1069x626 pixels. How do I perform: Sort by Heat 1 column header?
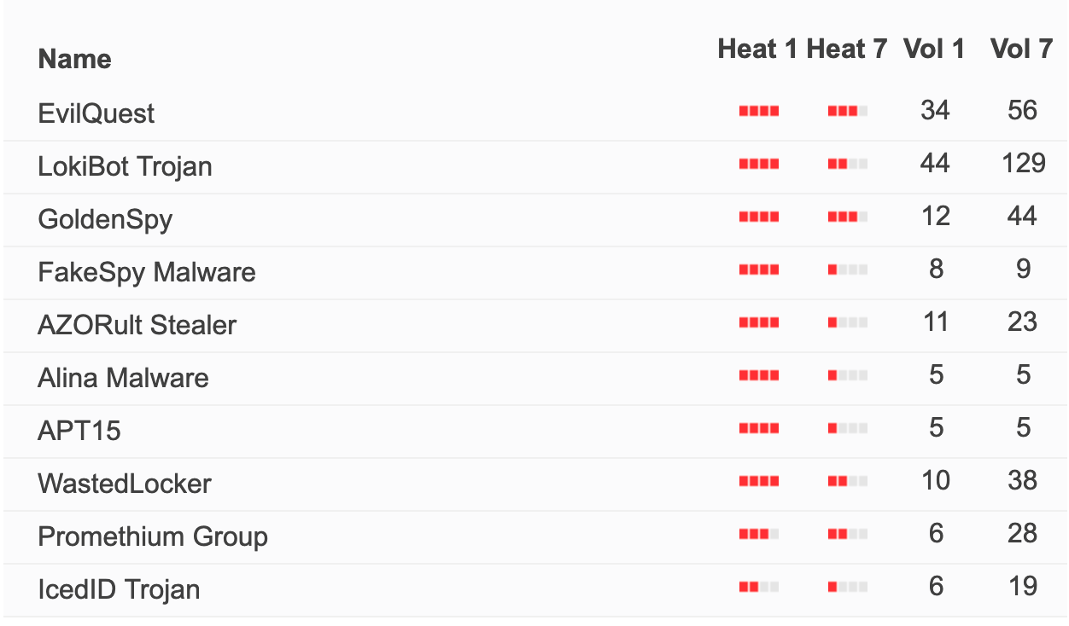757,49
